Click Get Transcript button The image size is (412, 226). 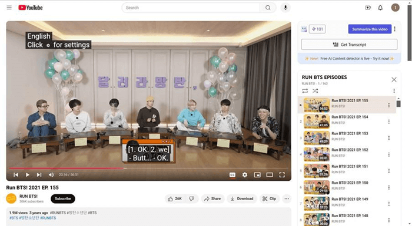point(349,45)
